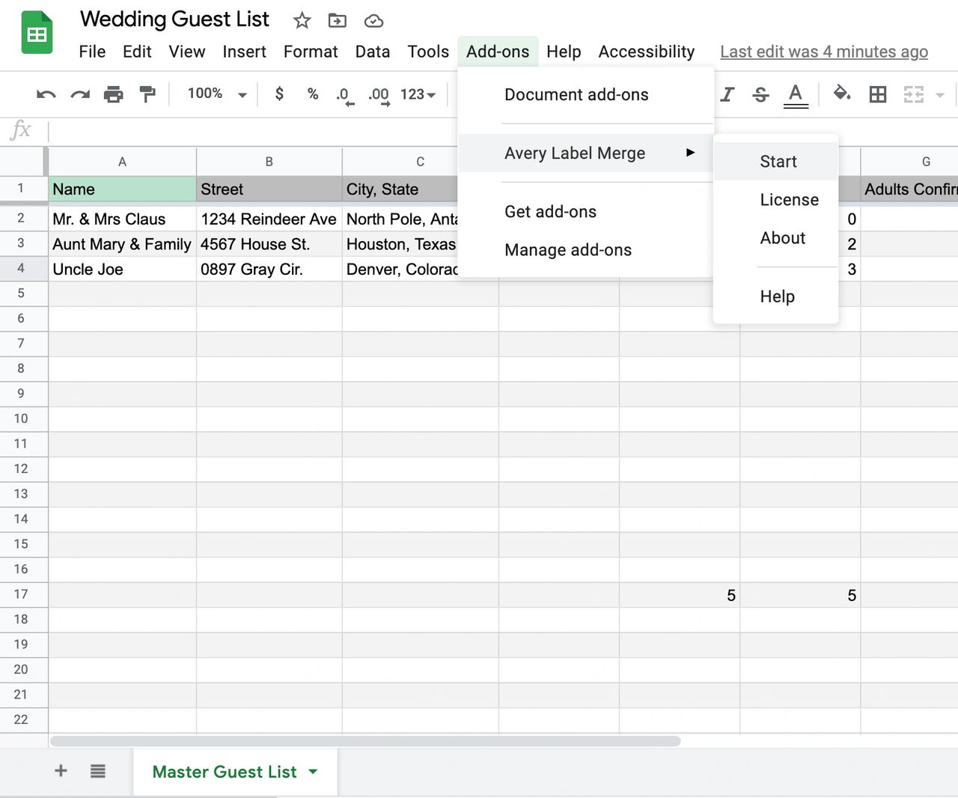The width and height of the screenshot is (958, 798).
Task: Print the spreadsheet using printer icon
Action: click(114, 94)
